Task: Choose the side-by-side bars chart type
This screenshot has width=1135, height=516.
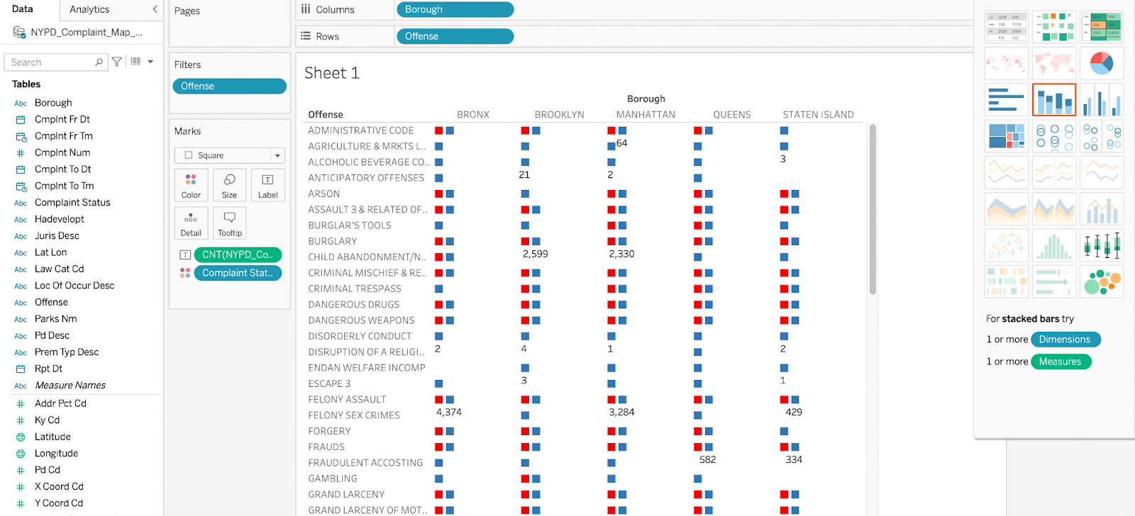Action: click(x=1102, y=100)
